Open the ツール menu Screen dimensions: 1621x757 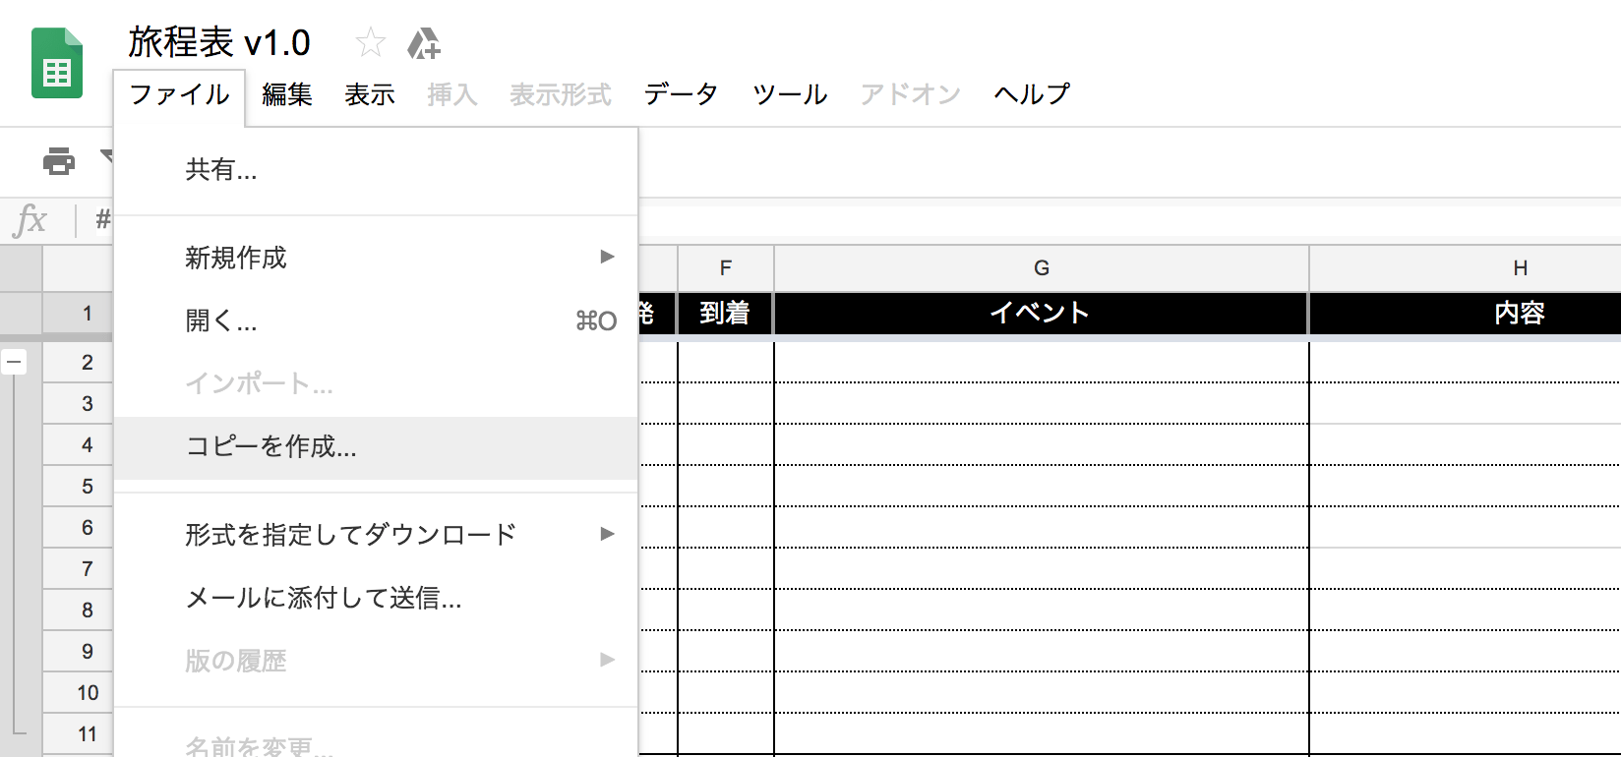[790, 94]
